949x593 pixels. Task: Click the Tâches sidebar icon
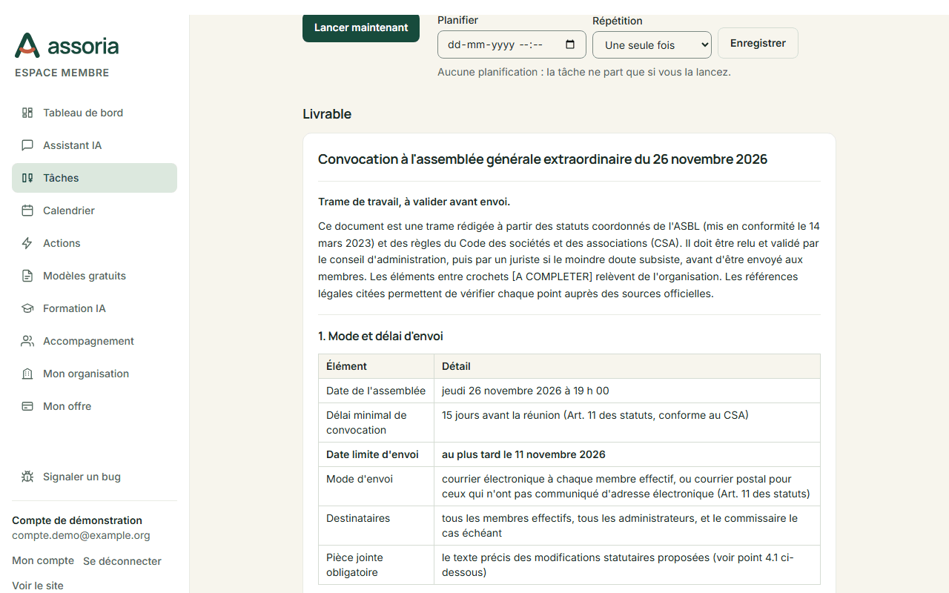click(27, 178)
